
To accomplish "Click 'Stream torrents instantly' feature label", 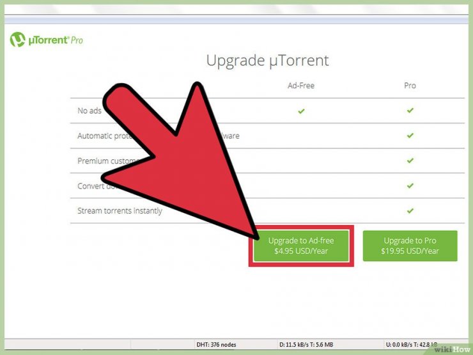I will 120,210.
